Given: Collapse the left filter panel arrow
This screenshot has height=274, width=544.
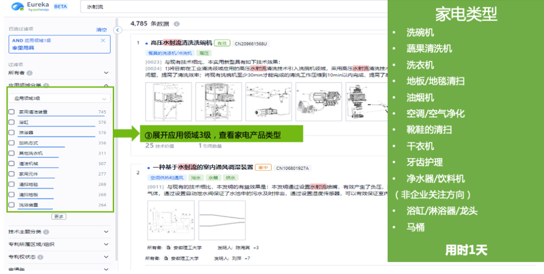Looking at the screenshot, I should [x=117, y=30].
